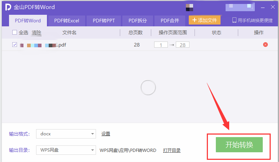The height and width of the screenshot is (162, 279).
Task: Click the 总页数 column header
Action: (x=135, y=32)
